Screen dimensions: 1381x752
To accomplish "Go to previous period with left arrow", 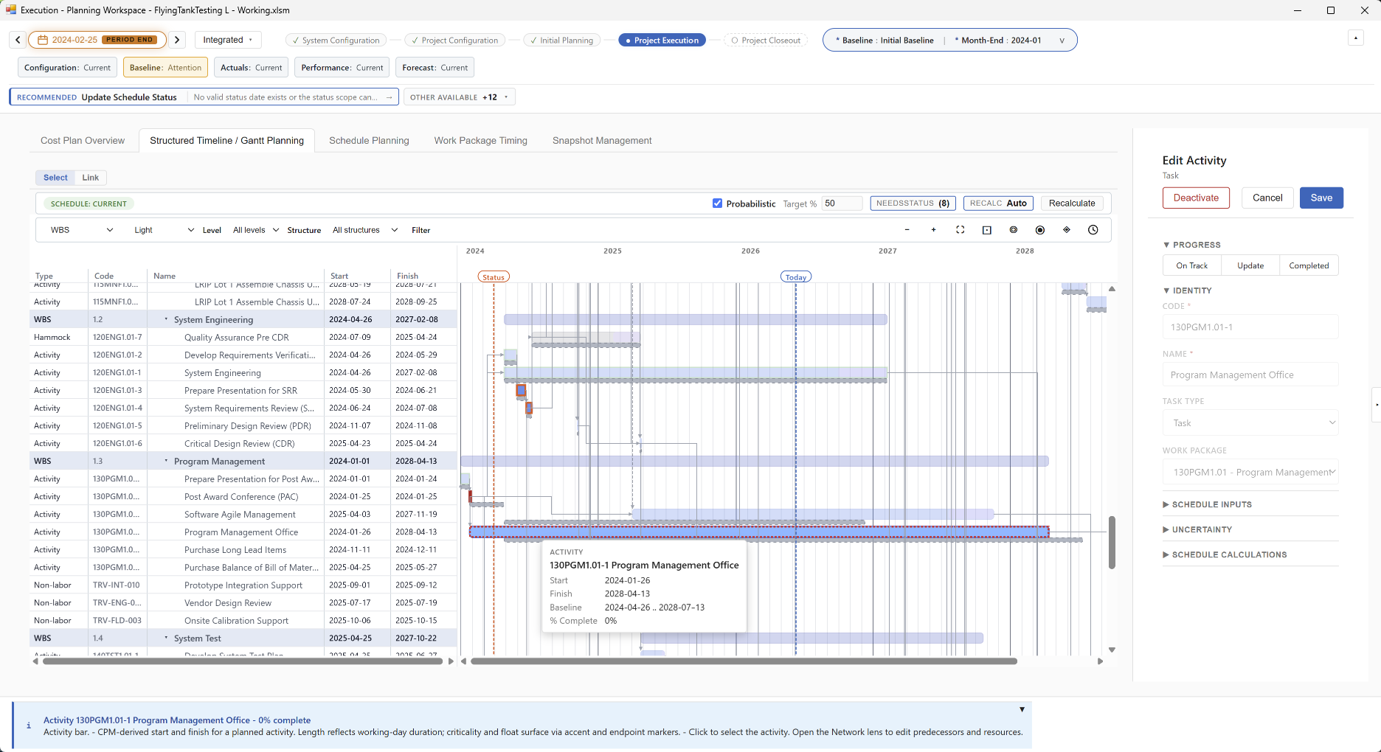I will coord(18,40).
